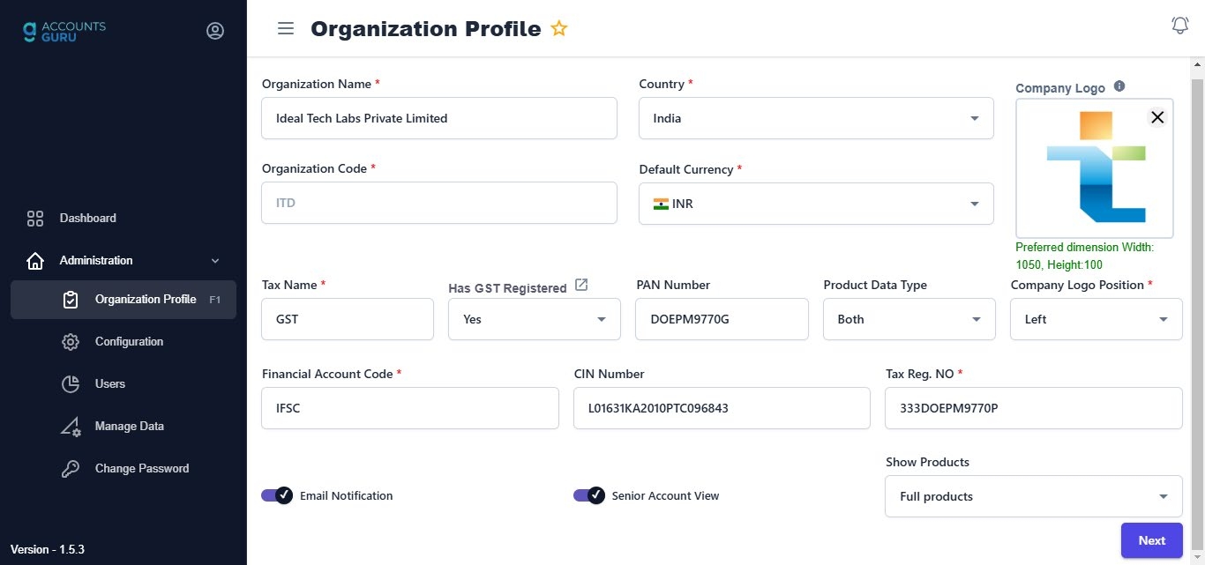
Task: Click the hamburger menu icon
Action: click(285, 28)
